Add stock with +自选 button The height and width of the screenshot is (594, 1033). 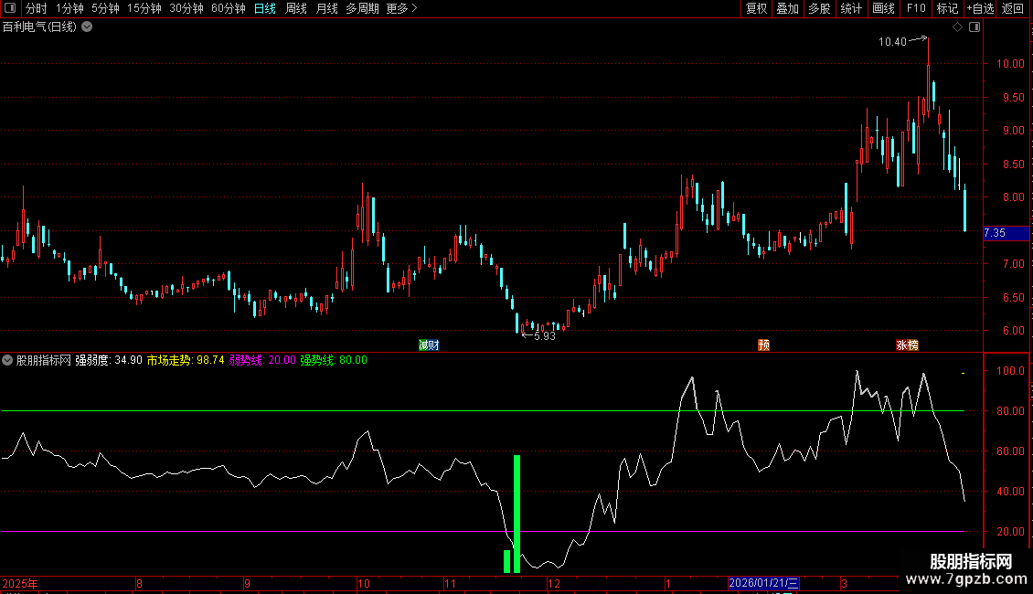pyautogui.click(x=980, y=8)
